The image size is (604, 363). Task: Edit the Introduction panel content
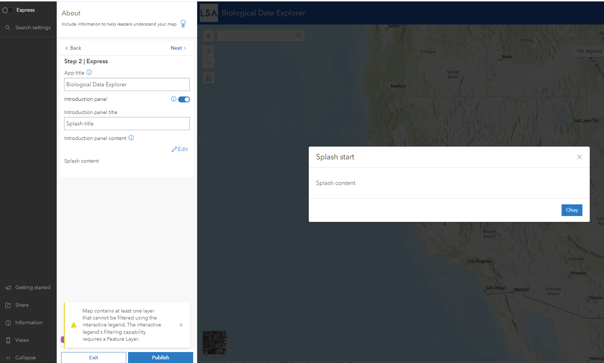(180, 149)
